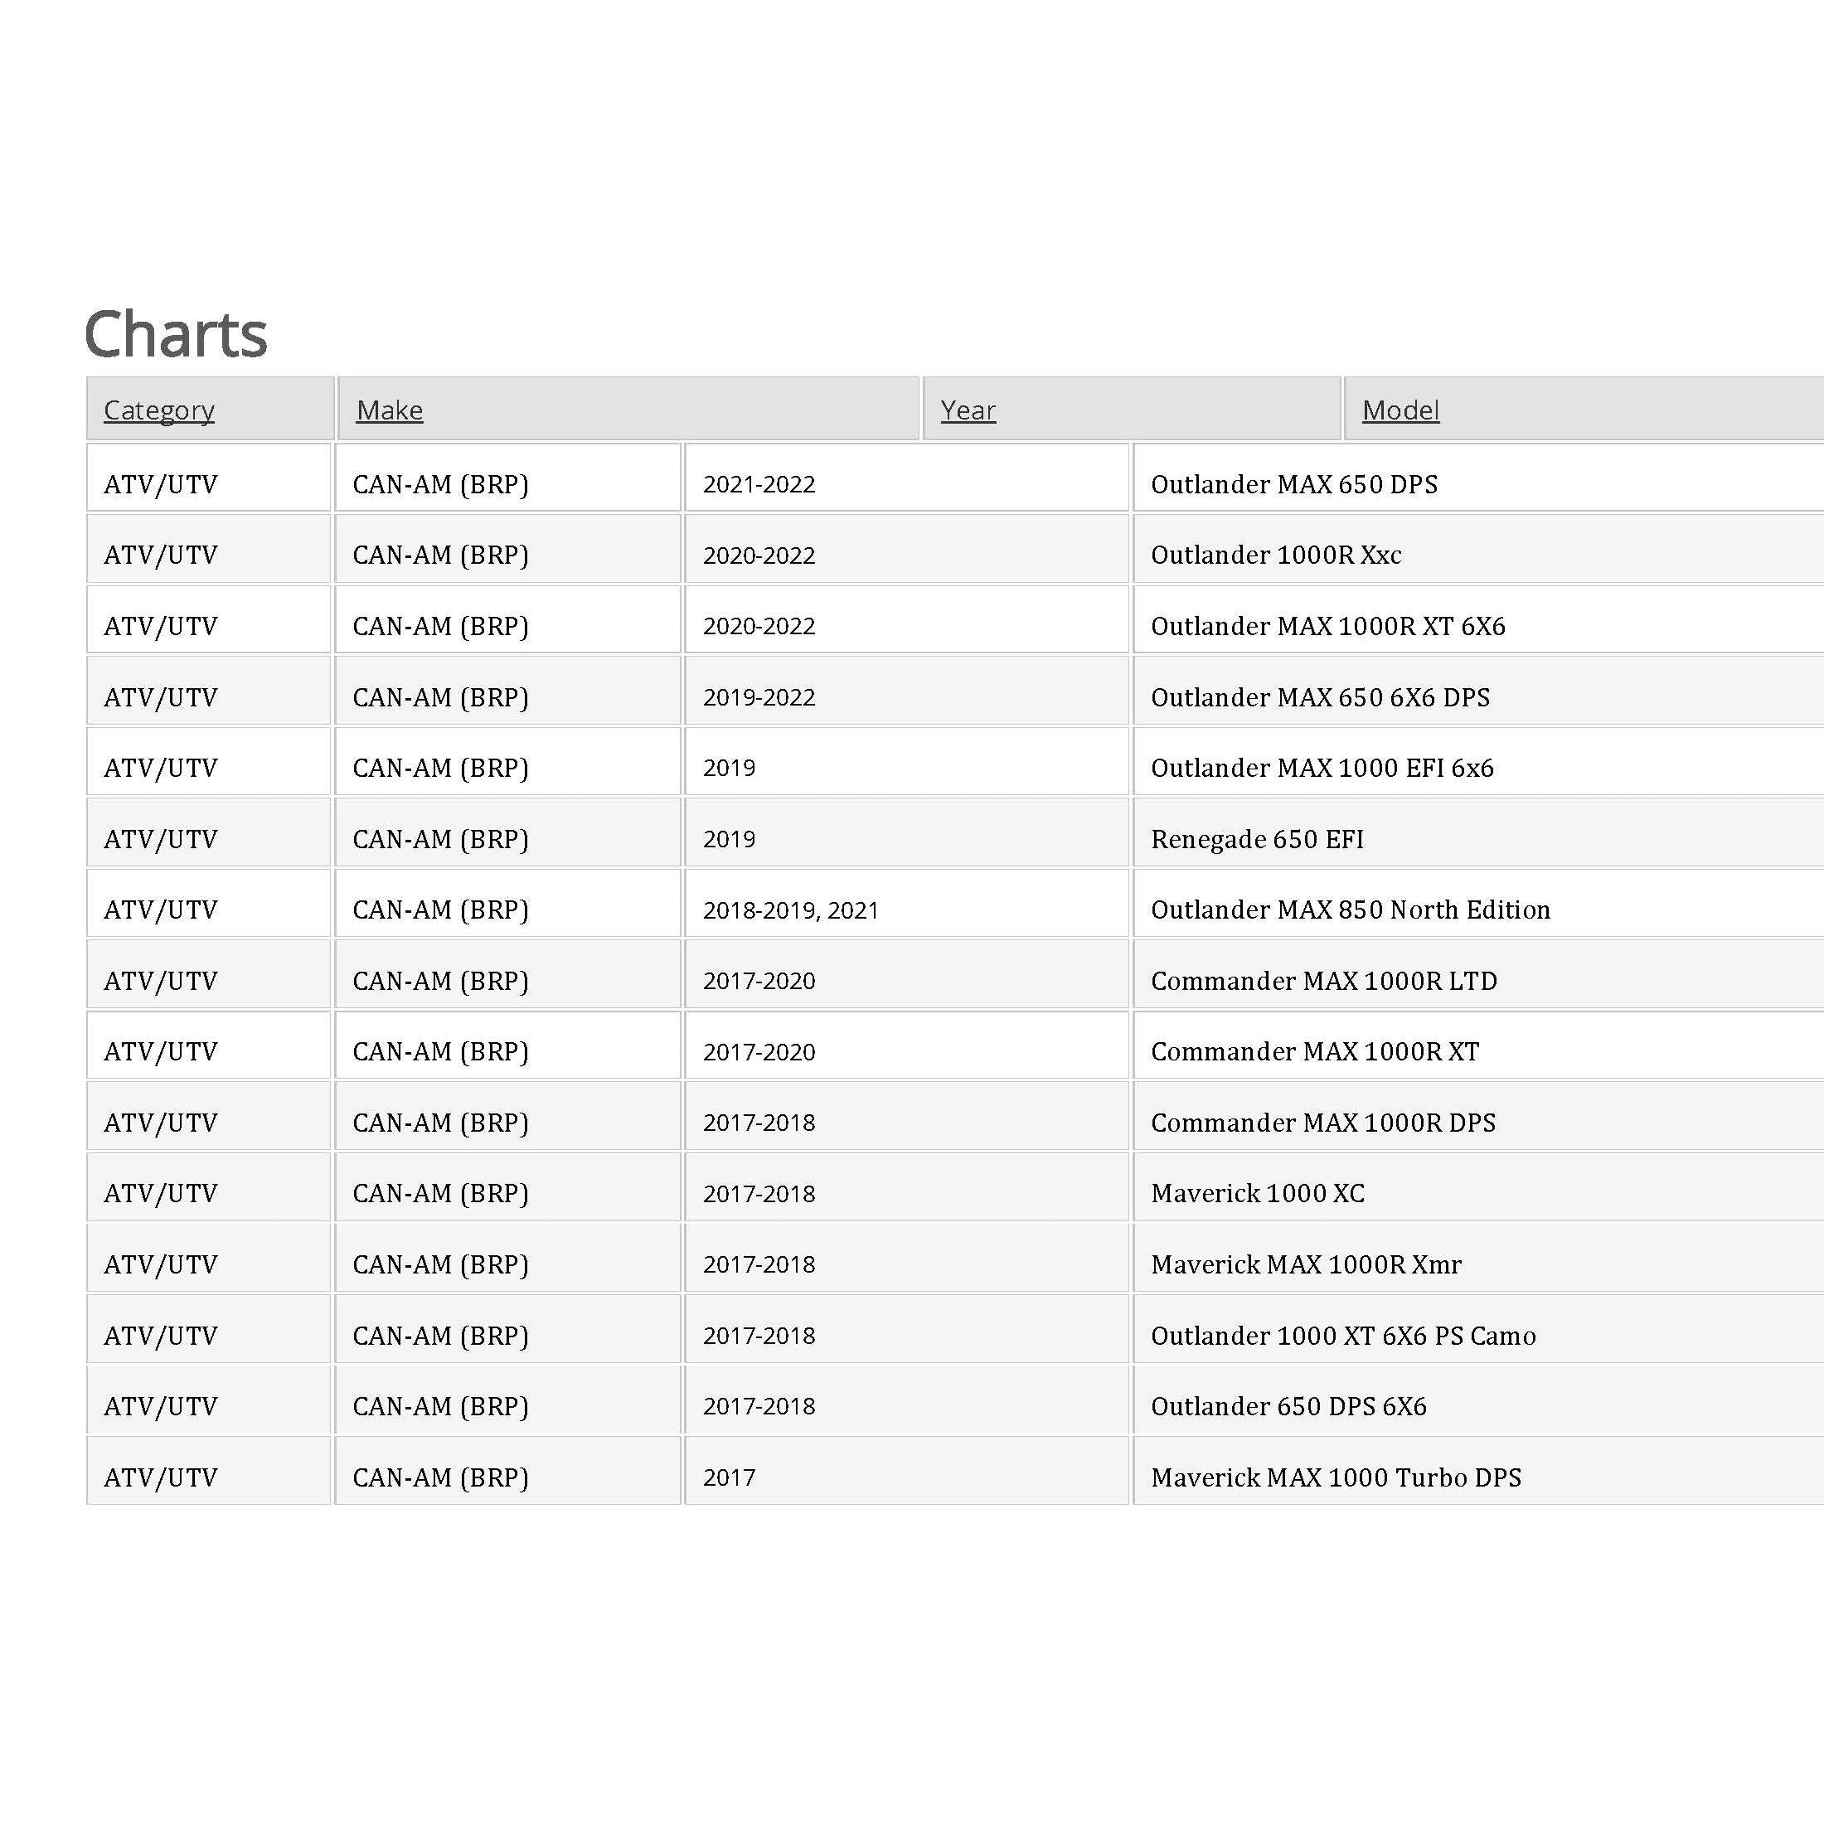This screenshot has width=1824, height=1824.
Task: Click ATV/UTV in Maverick MAX 1000 Turbo DPS row
Action: pos(209,1471)
